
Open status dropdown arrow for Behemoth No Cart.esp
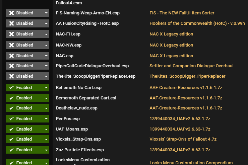coord(46,87)
